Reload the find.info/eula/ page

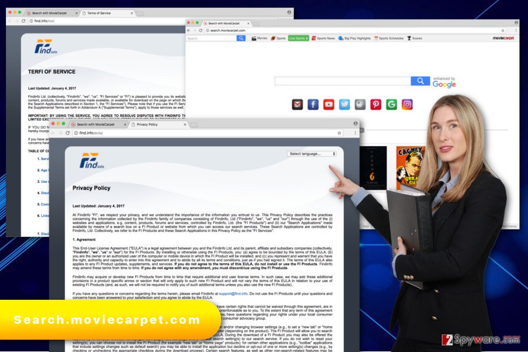click(x=67, y=133)
